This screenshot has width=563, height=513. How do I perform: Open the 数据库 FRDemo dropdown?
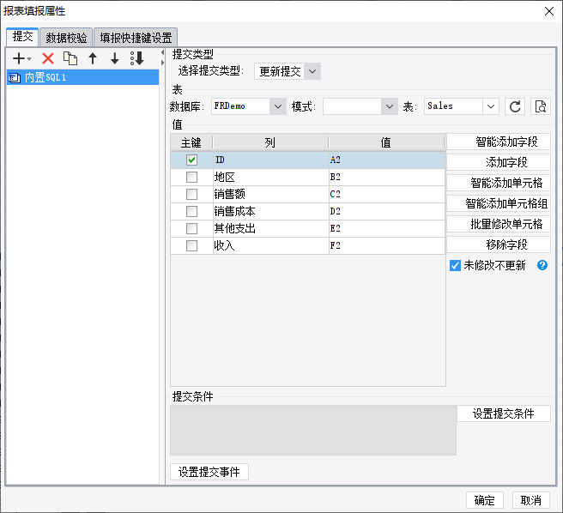click(x=277, y=106)
